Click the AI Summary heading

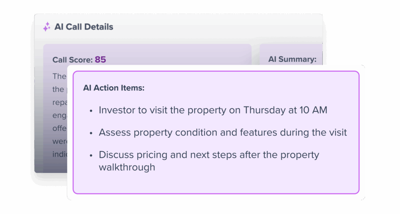(x=292, y=60)
